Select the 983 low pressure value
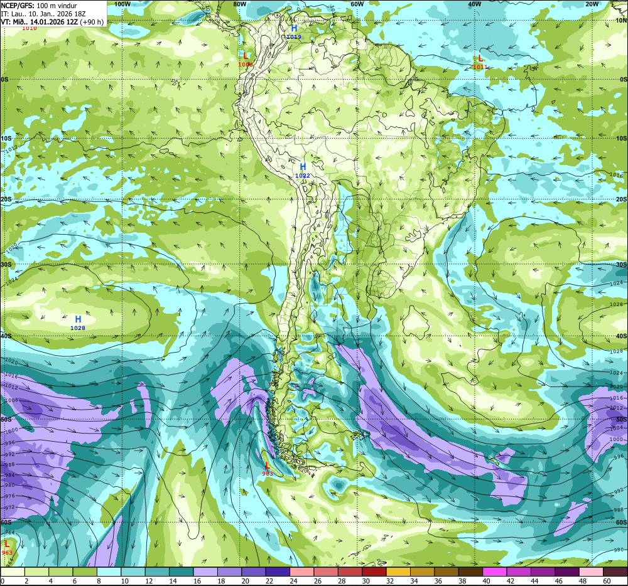This screenshot has height=586, width=628. (267, 474)
